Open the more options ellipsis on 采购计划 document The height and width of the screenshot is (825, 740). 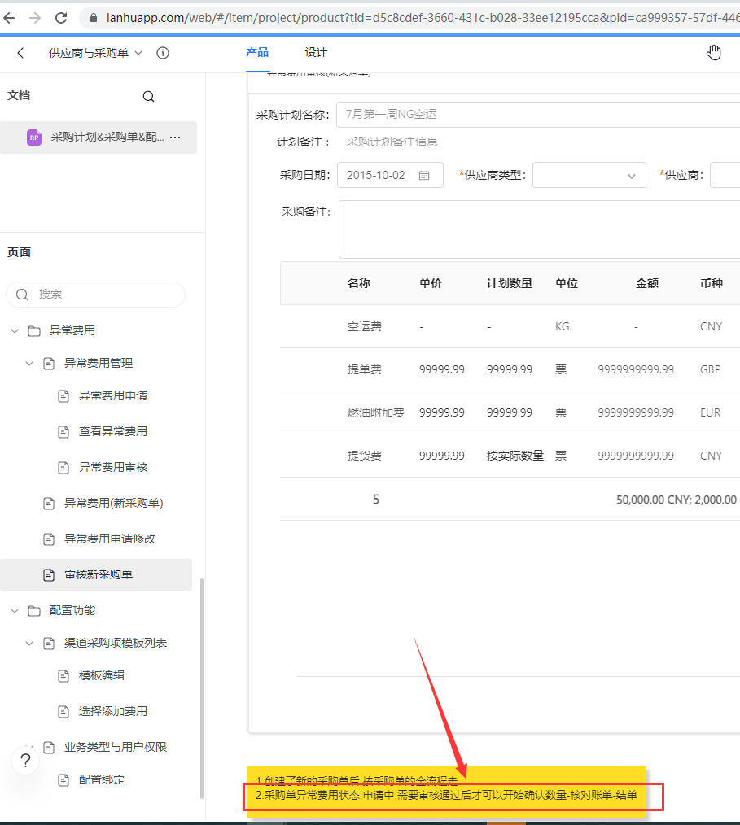pyautogui.click(x=175, y=137)
